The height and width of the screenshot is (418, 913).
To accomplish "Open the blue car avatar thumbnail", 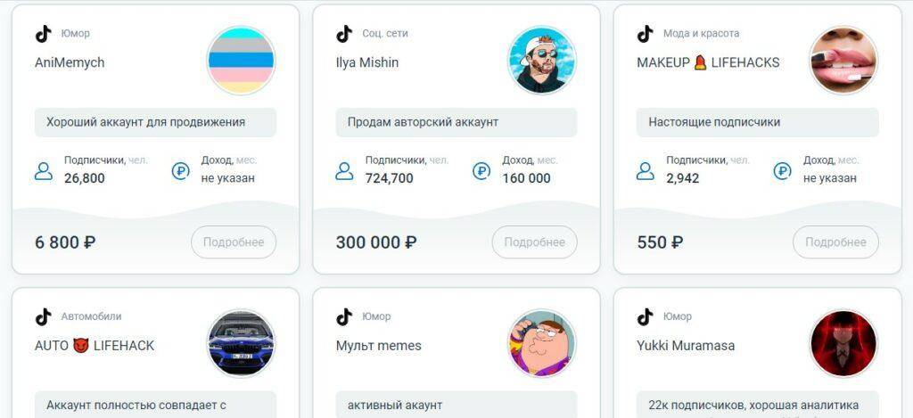I will [241, 343].
